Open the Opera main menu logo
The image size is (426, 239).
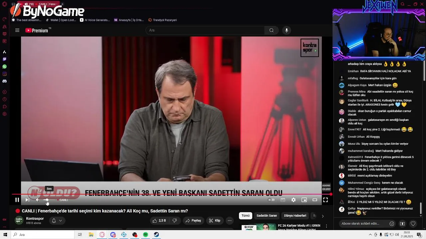click(x=5, y=4)
